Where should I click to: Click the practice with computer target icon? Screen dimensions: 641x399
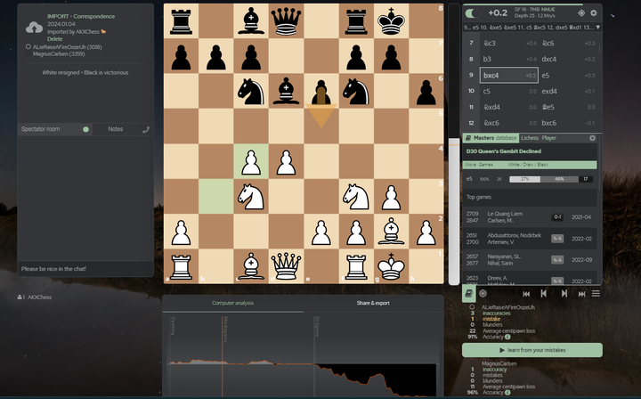(483, 293)
